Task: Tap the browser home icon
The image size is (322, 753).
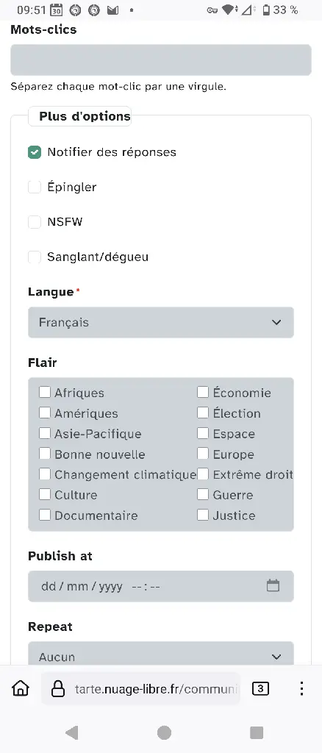Action: [x=20, y=688]
